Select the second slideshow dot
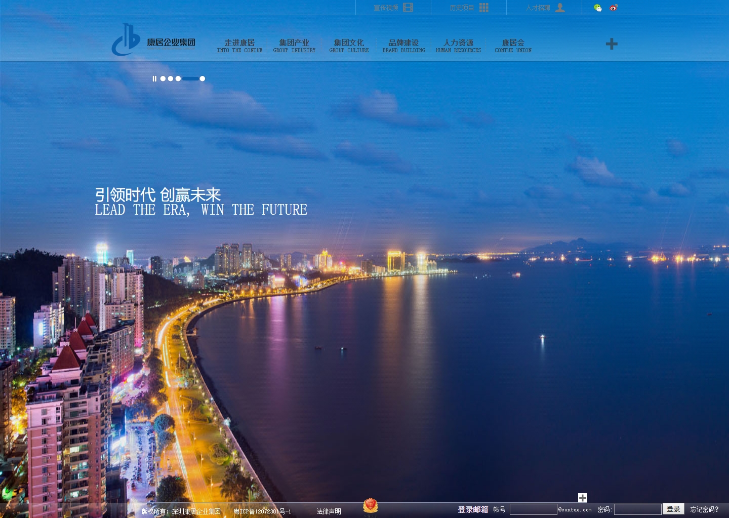729x518 pixels. 171,78
